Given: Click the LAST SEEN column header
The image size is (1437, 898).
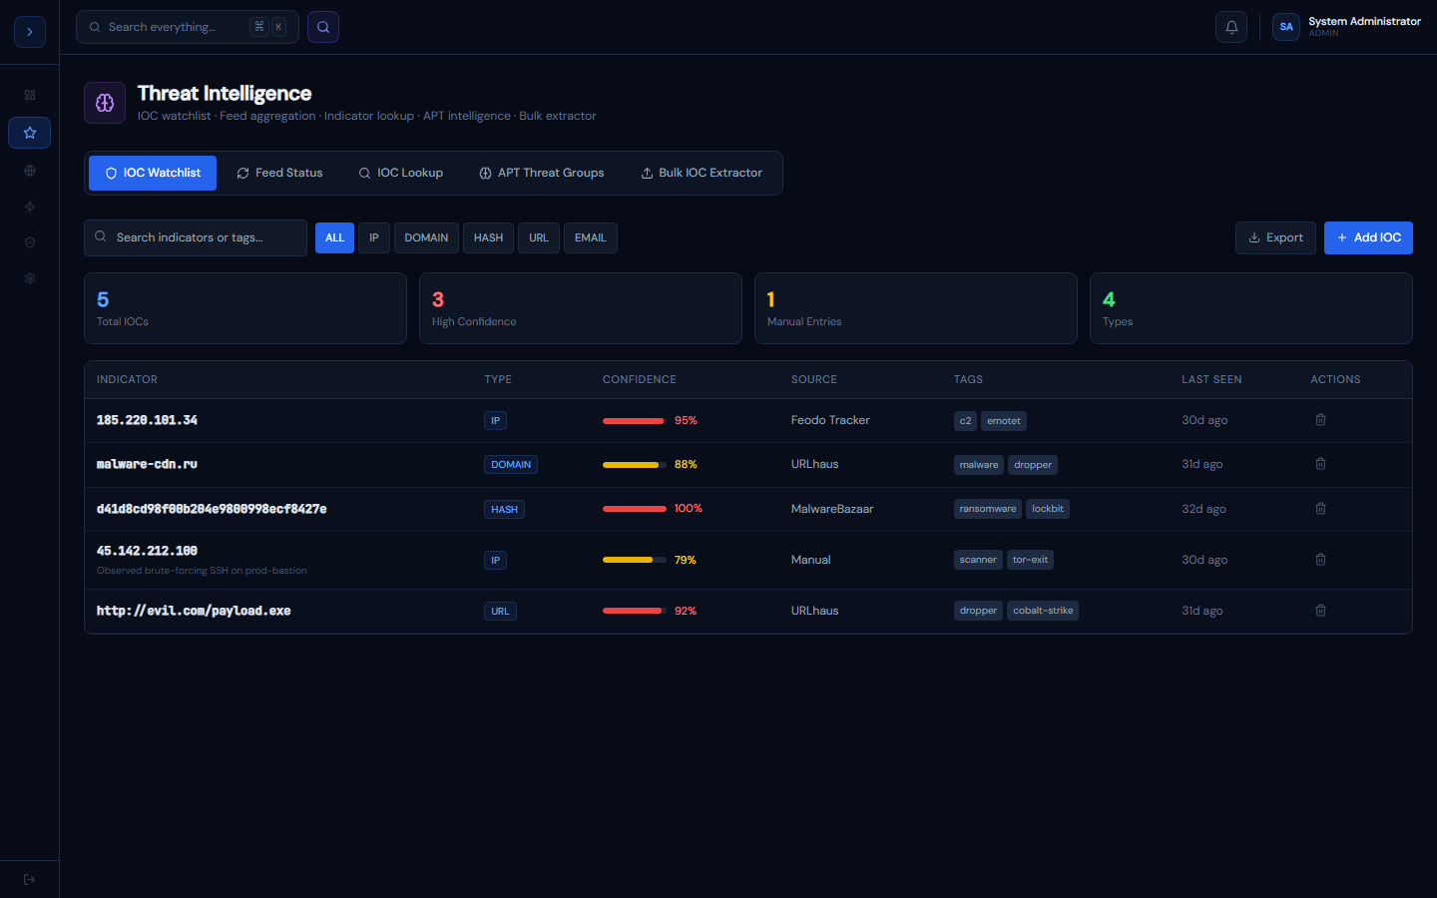Looking at the screenshot, I should (x=1211, y=380).
